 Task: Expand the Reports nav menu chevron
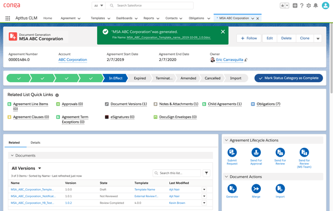tap(158, 18)
